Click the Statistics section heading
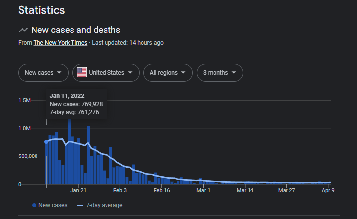 pyautogui.click(x=41, y=10)
